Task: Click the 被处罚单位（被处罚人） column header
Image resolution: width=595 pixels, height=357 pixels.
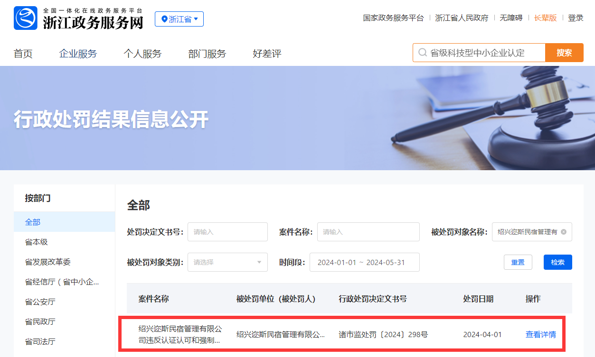Action: 276,299
